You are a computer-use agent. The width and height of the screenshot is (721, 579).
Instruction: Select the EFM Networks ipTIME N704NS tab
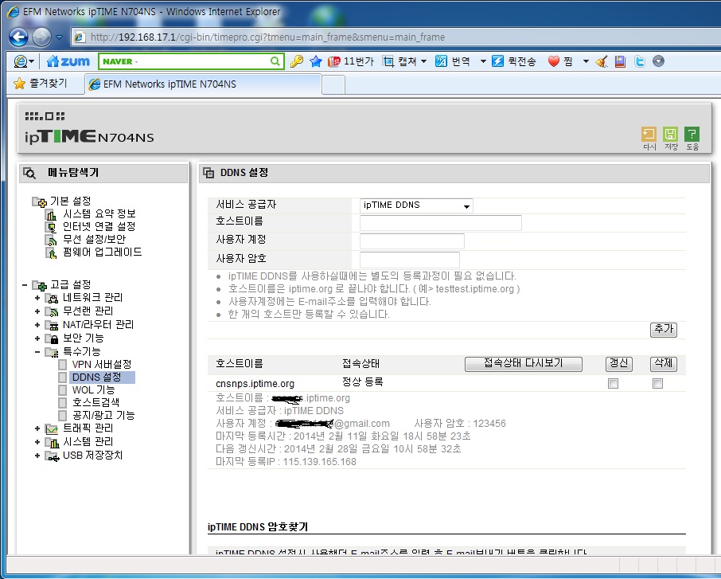203,84
